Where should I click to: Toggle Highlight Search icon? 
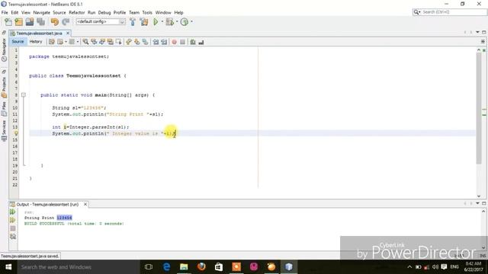tap(110, 42)
